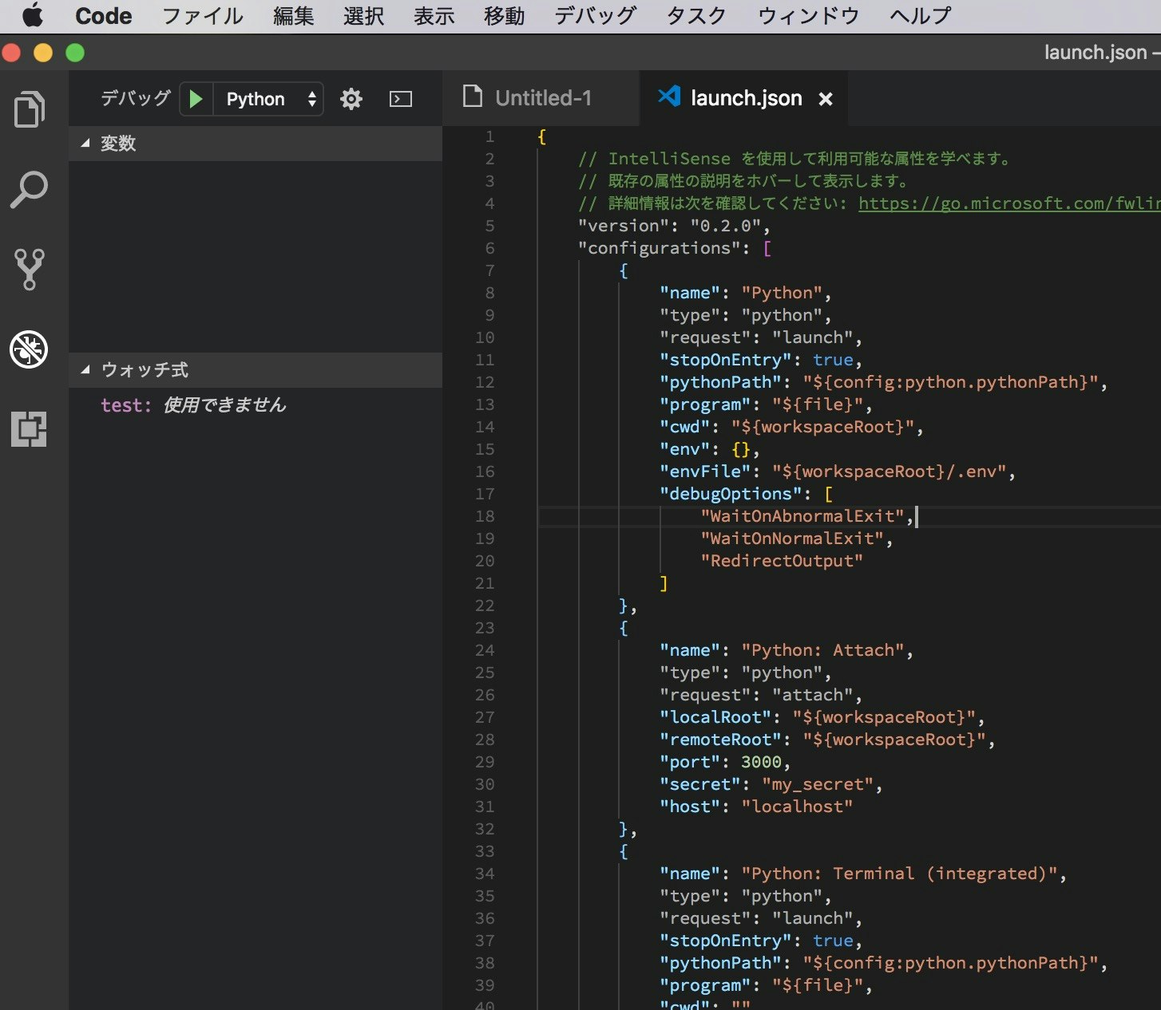The width and height of the screenshot is (1161, 1010).
Task: Open the ヘルプ menu
Action: [x=920, y=15]
